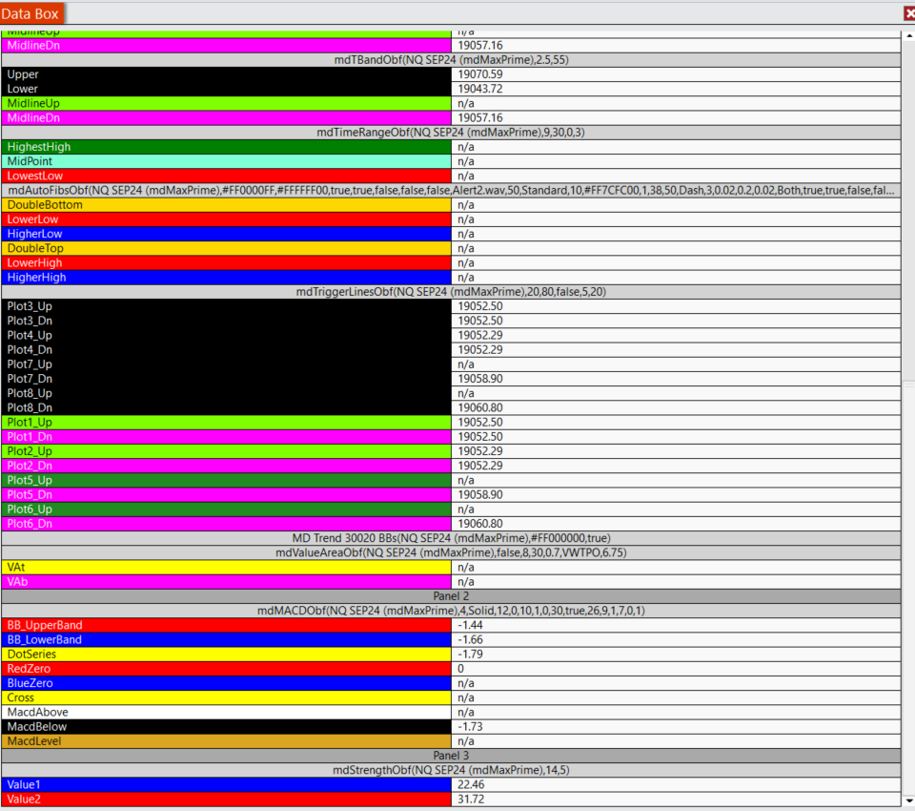This screenshot has height=811, width=915.
Task: Select the LowerHigh row label
Action: click(227, 263)
